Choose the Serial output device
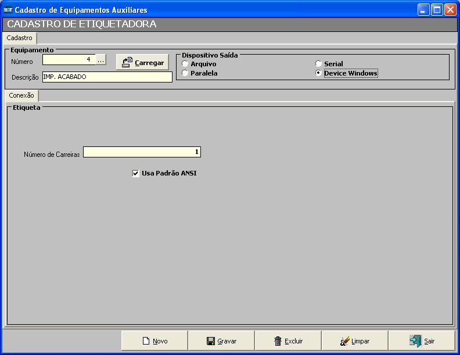Image resolution: width=460 pixels, height=355 pixels. click(x=318, y=64)
